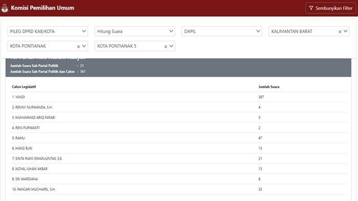Click the KPU logo emblem in header
Viewport: 358px width, 201px height.
tap(5, 8)
